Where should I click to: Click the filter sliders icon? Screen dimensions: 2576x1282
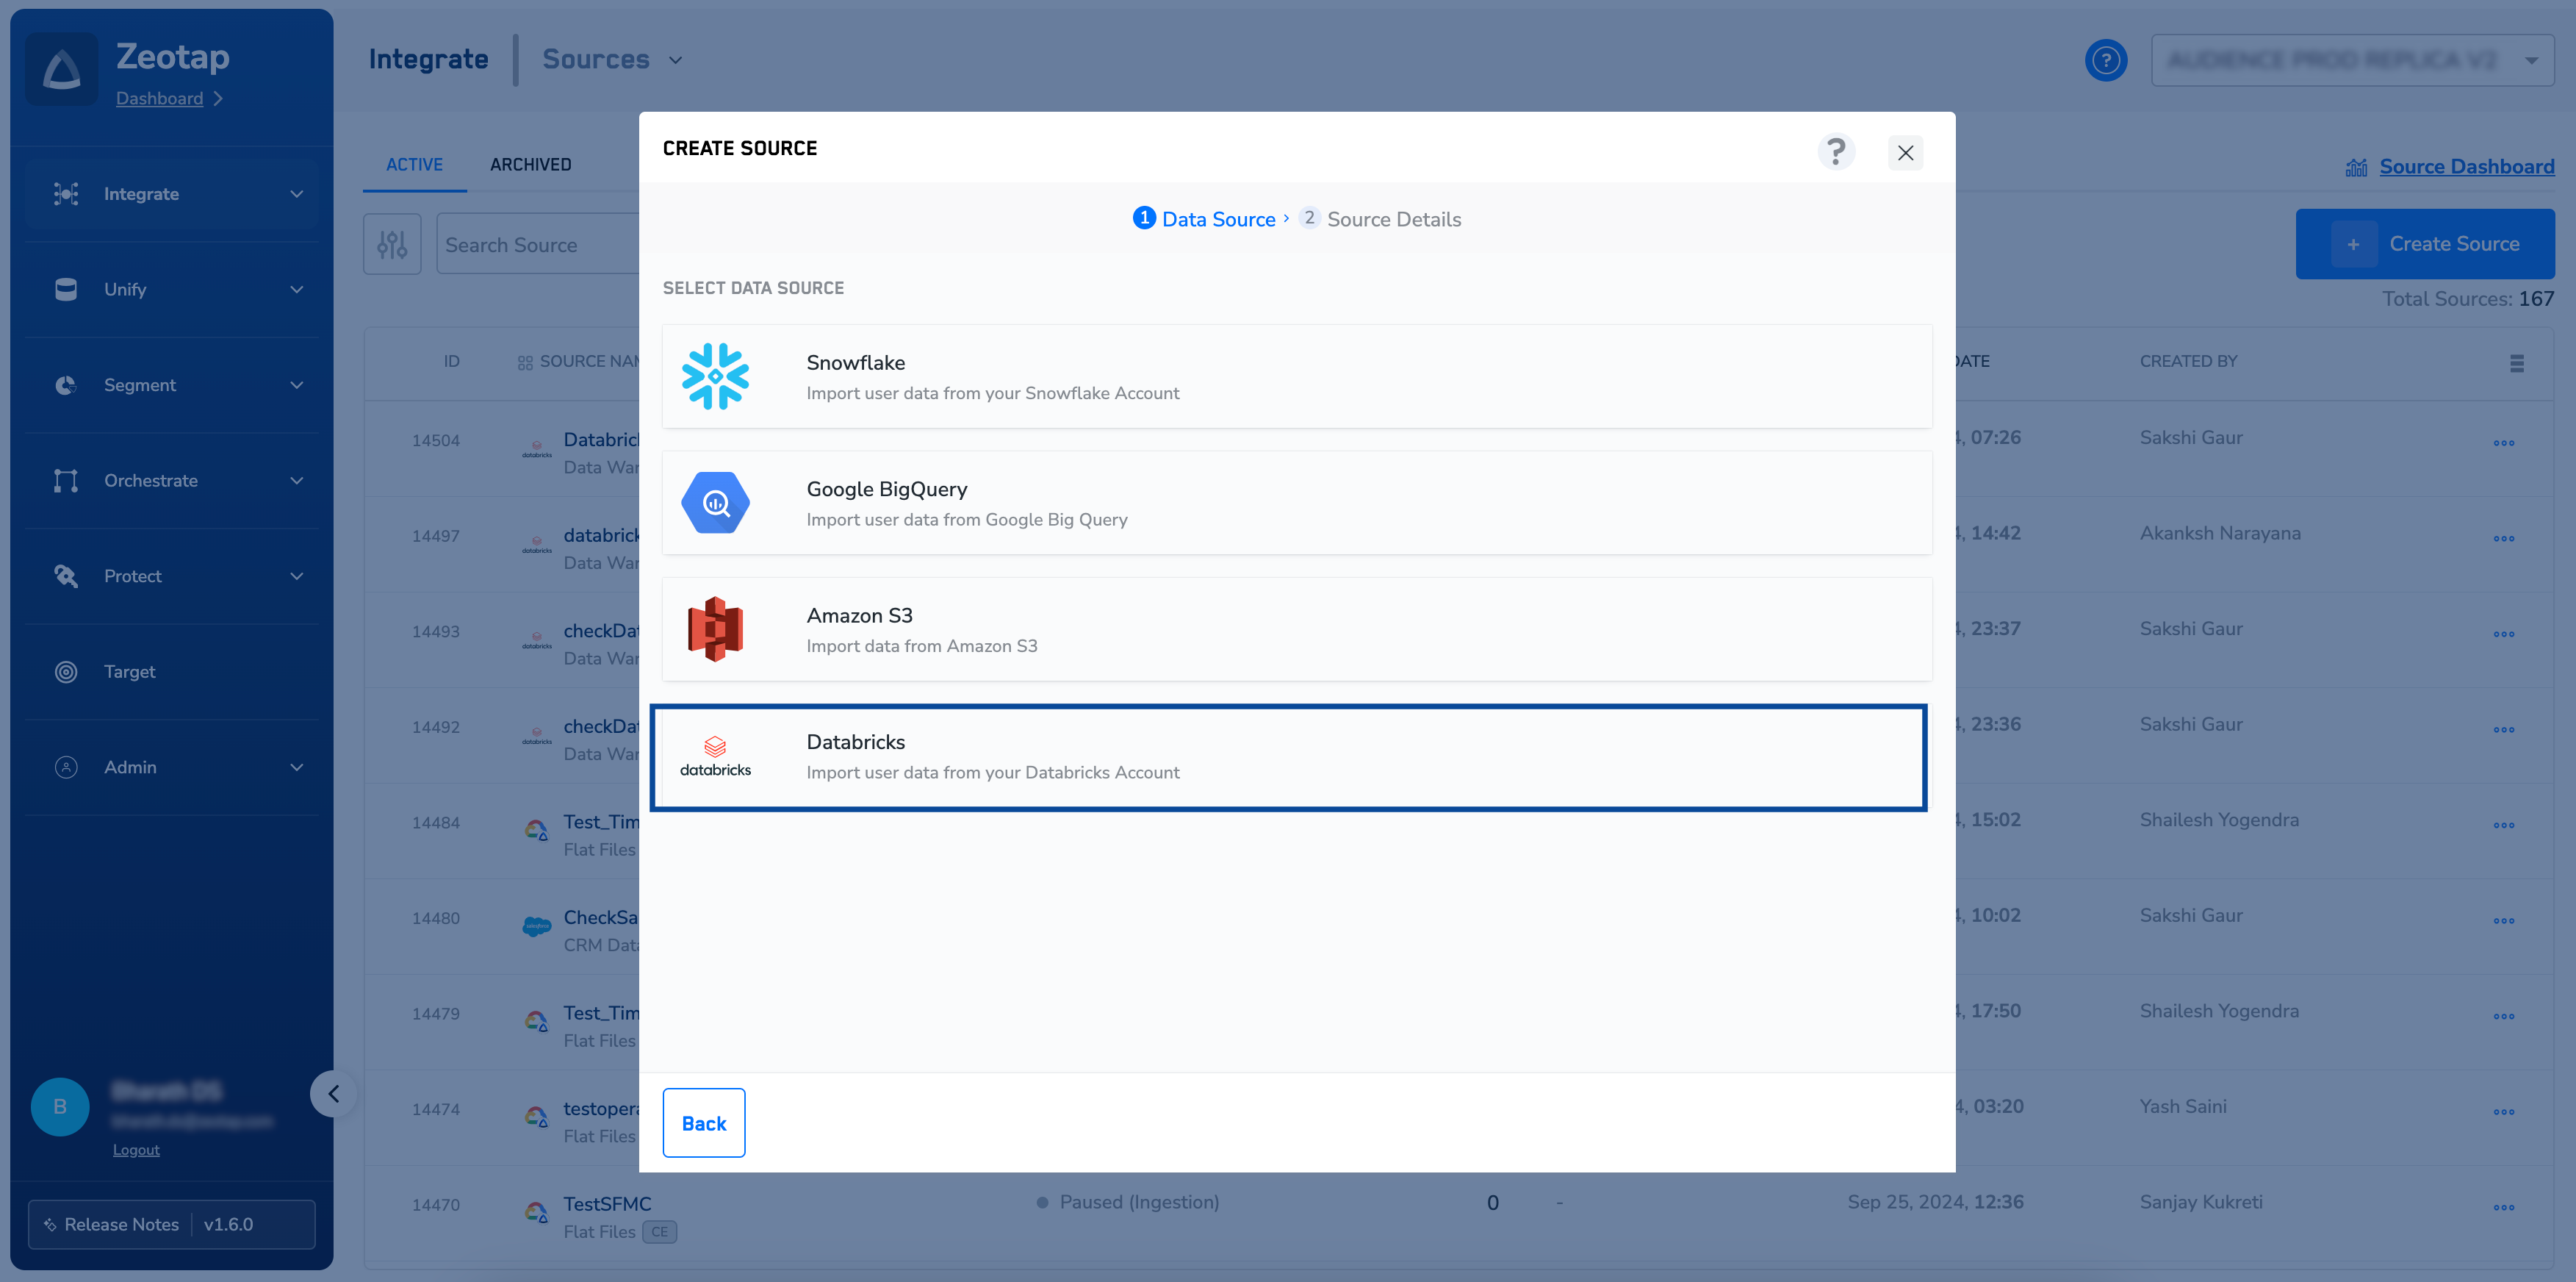click(x=392, y=244)
